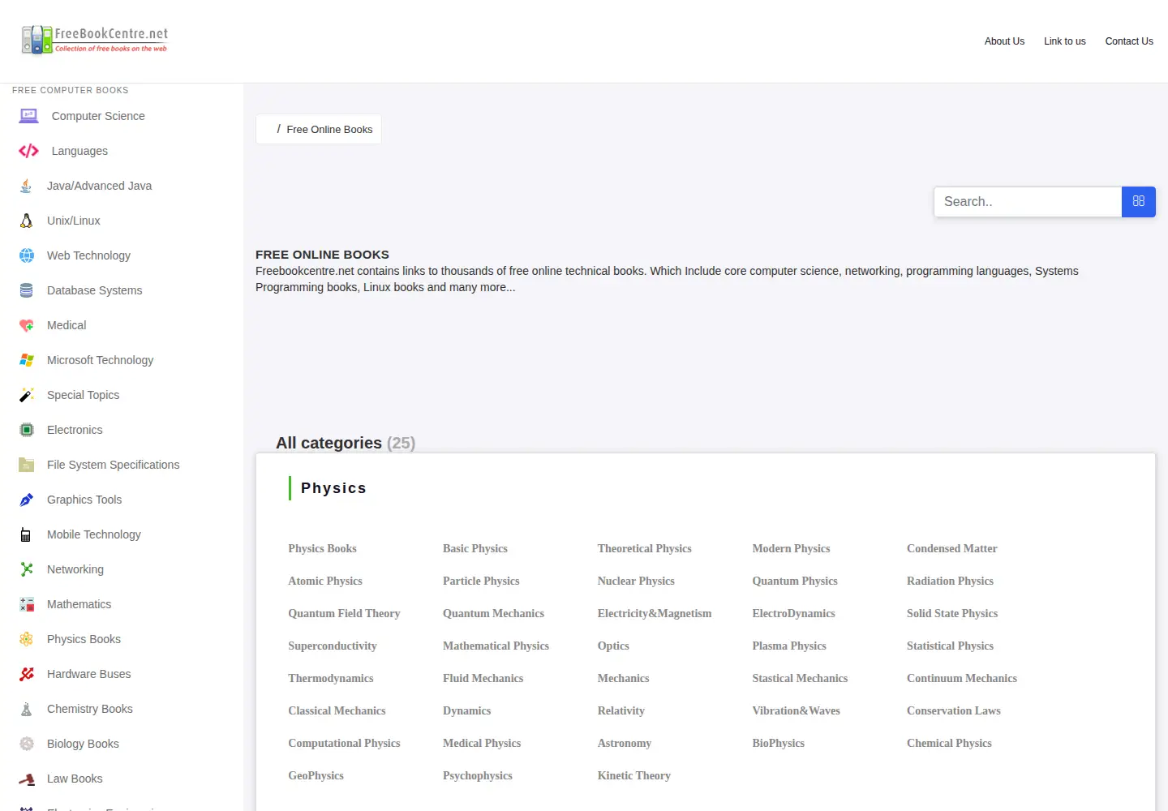The width and height of the screenshot is (1168, 811).
Task: Open the Superconductivity link
Action: (333, 646)
